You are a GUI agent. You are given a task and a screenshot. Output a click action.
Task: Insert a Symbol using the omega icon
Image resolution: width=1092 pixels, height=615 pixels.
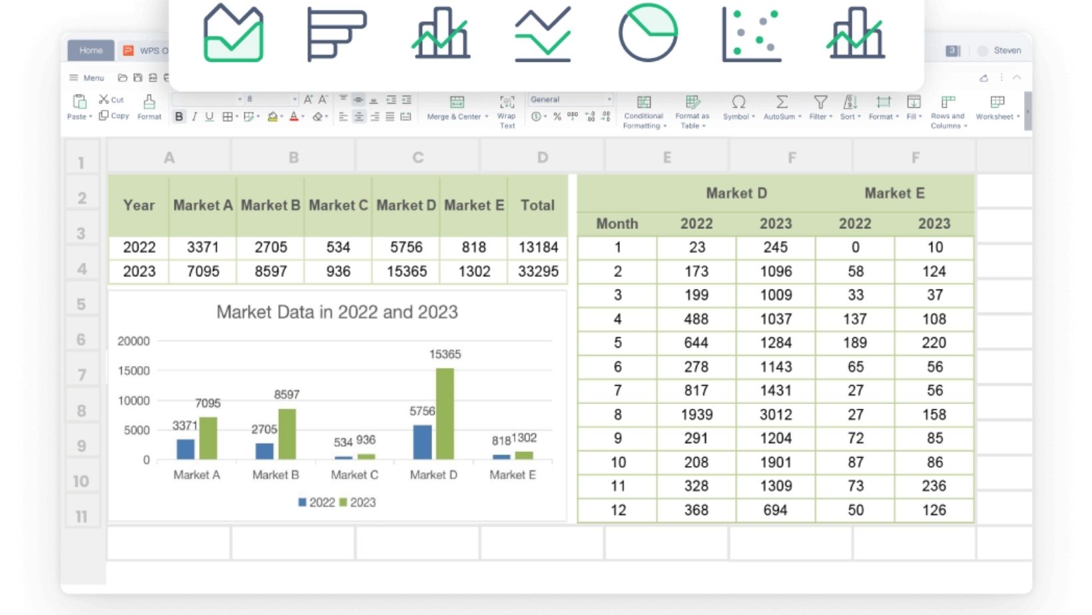click(x=738, y=102)
